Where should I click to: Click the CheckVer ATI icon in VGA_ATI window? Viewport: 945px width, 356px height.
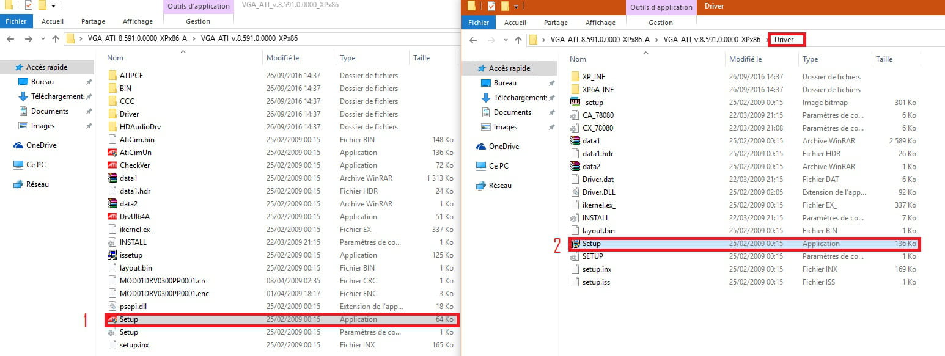(112, 165)
